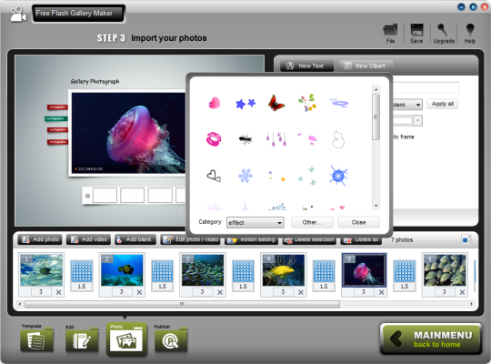
Task: Click the Other... button
Action: (312, 222)
